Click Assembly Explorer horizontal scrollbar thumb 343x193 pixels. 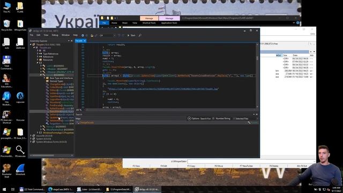(x=43, y=155)
